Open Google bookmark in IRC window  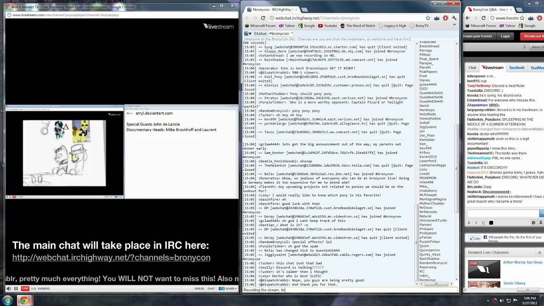point(306,25)
